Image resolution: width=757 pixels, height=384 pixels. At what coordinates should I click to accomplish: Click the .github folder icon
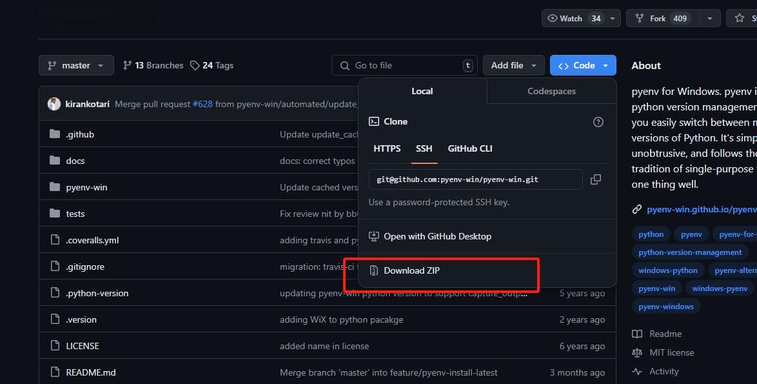55,134
